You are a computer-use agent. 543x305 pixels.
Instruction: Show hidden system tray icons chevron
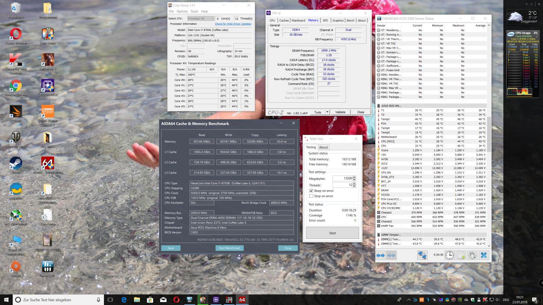click(x=408, y=300)
